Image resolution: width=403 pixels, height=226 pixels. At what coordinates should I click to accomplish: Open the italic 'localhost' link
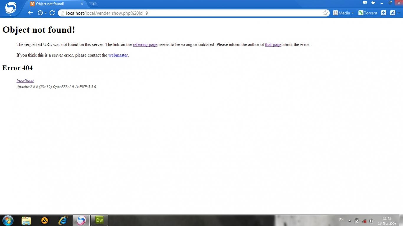pos(25,81)
